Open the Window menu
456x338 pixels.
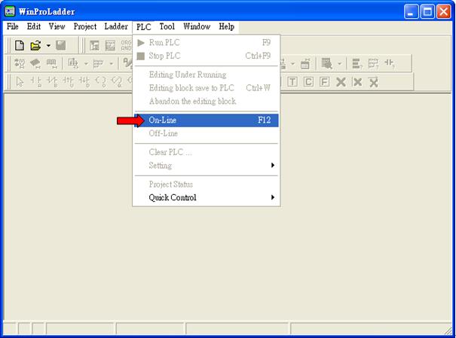point(197,26)
